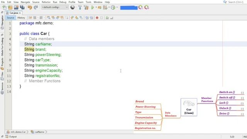Run the project with the green arrow
Viewport: 247px width, 139px height.
coord(93,7)
